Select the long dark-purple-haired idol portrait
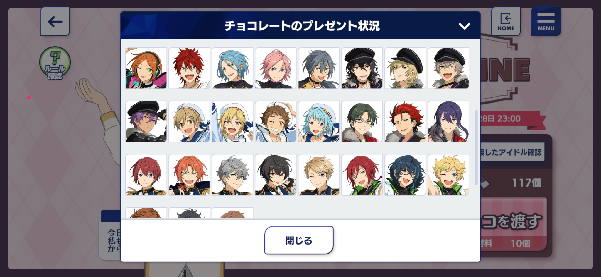Image resolution: width=601 pixels, height=277 pixels. click(448, 121)
